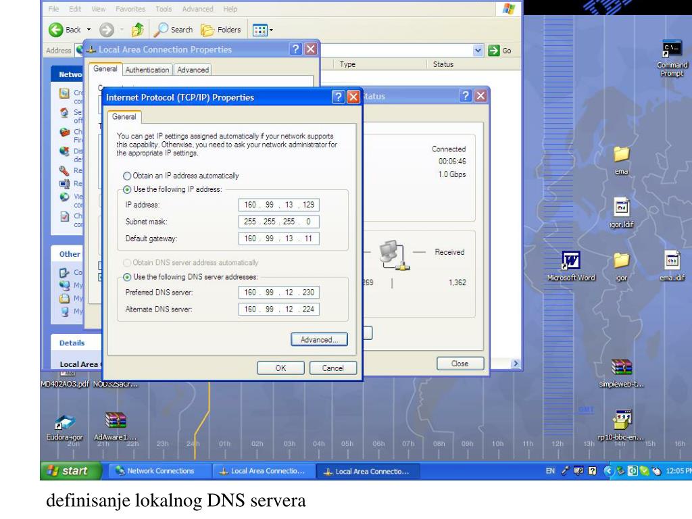Open the Edit menu
This screenshot has height=519, width=692.
(x=75, y=9)
